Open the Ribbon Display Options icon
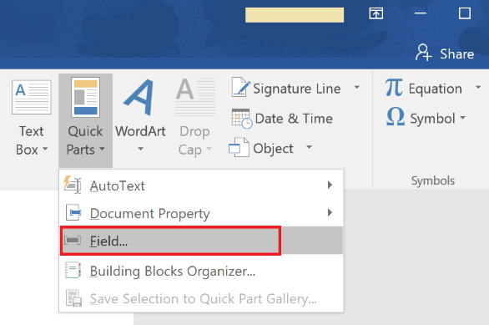This screenshot has width=489, height=325. coord(376,13)
